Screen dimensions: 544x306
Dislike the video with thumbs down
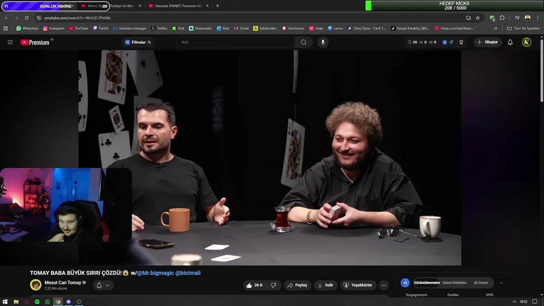(x=274, y=285)
